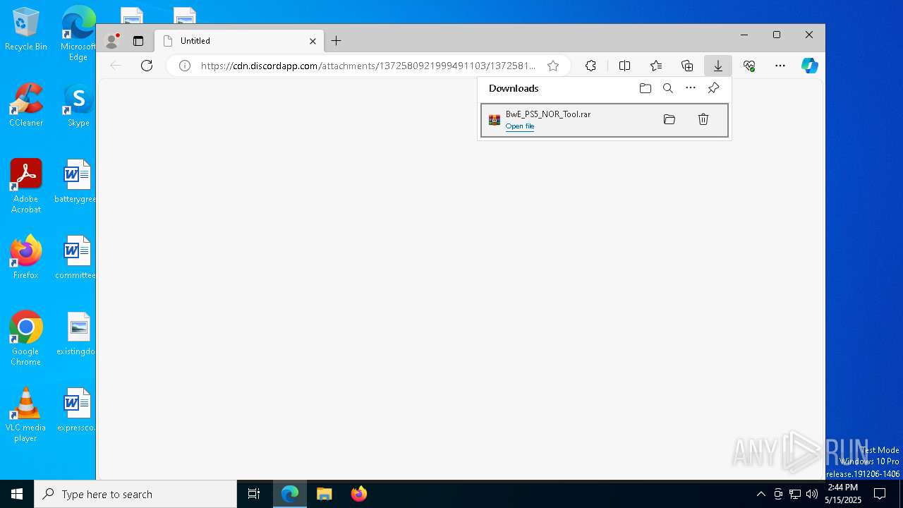Screen dimensions: 903x508
Task: Select expressco Word document on desktop
Action: click(77, 410)
